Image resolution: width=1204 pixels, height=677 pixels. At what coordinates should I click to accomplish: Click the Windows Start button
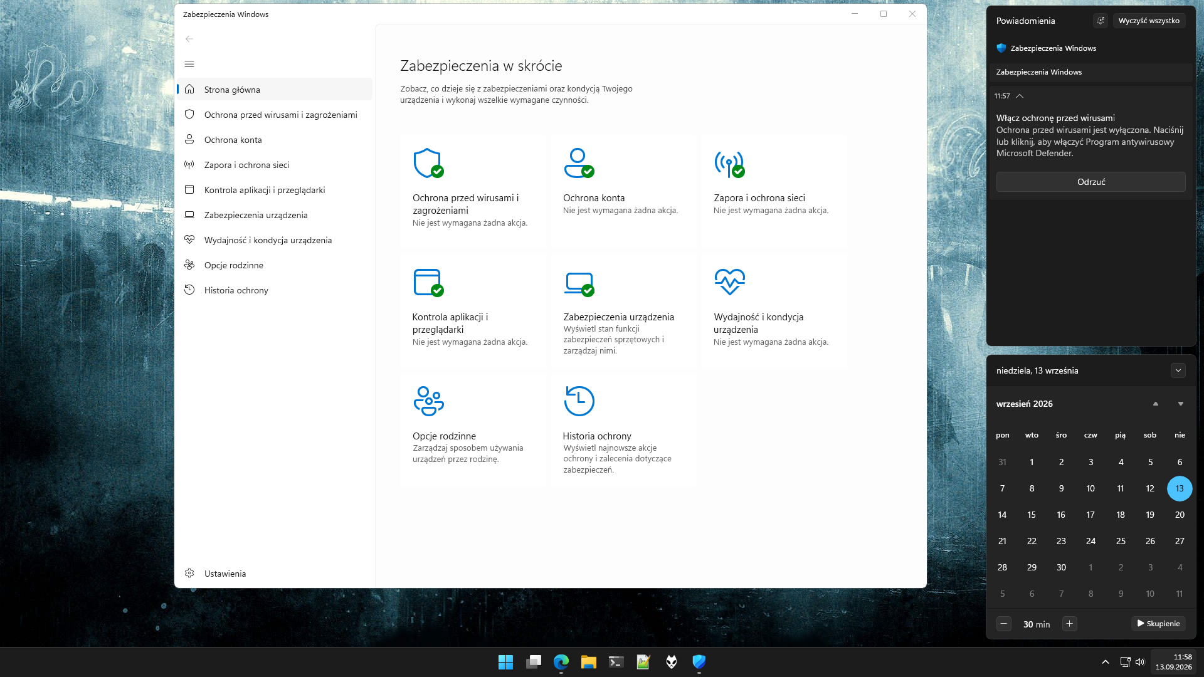pos(505,662)
